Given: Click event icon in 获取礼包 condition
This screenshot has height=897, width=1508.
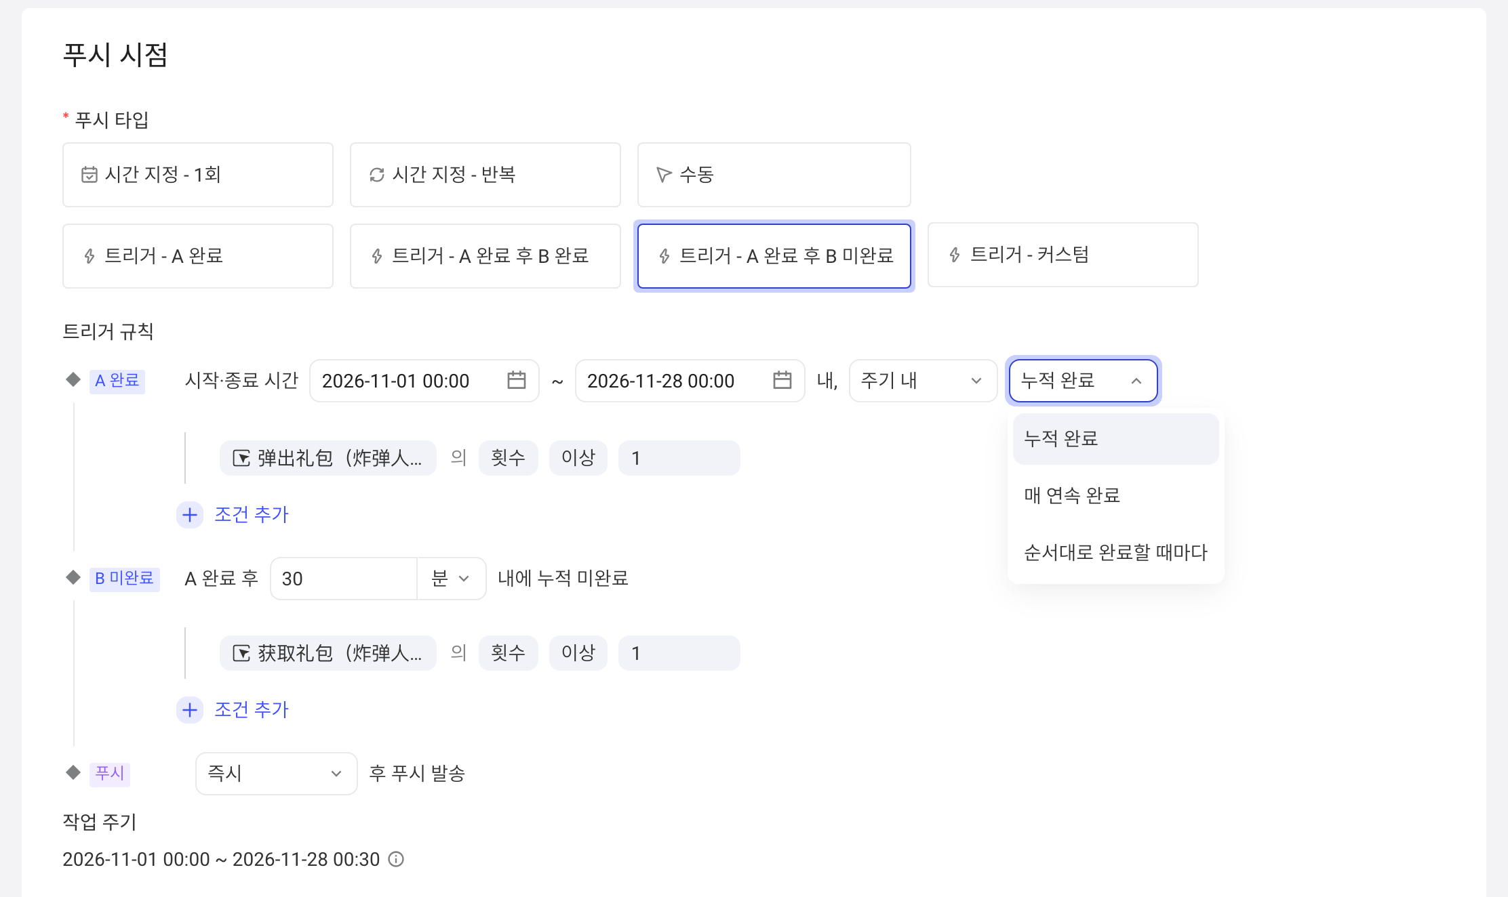Looking at the screenshot, I should 241,654.
